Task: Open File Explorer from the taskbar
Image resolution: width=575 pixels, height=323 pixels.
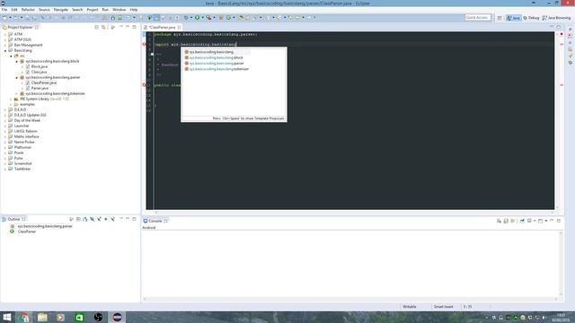Action: coord(42,317)
